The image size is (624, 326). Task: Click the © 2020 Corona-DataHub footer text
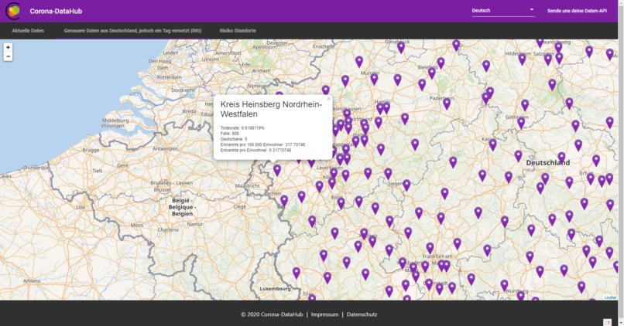tap(272, 314)
